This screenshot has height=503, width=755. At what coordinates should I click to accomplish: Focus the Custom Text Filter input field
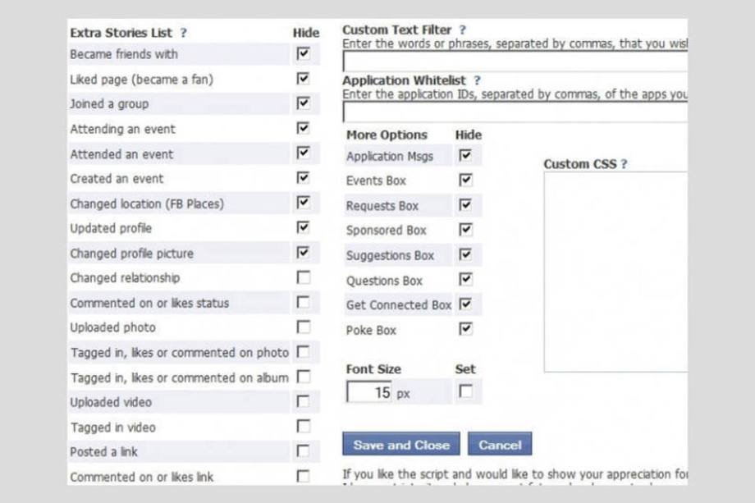[x=515, y=62]
